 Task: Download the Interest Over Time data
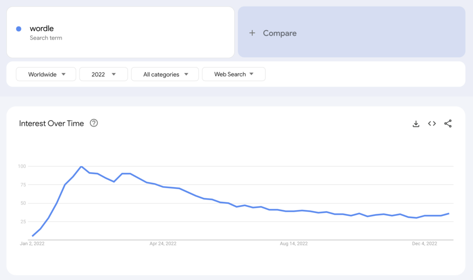(416, 124)
